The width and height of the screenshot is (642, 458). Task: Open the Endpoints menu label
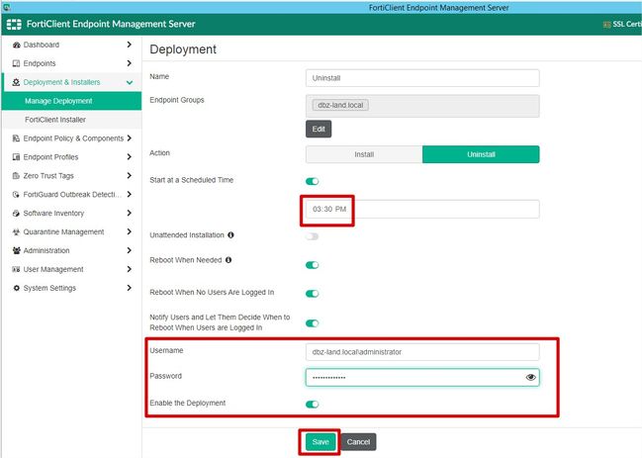point(40,63)
